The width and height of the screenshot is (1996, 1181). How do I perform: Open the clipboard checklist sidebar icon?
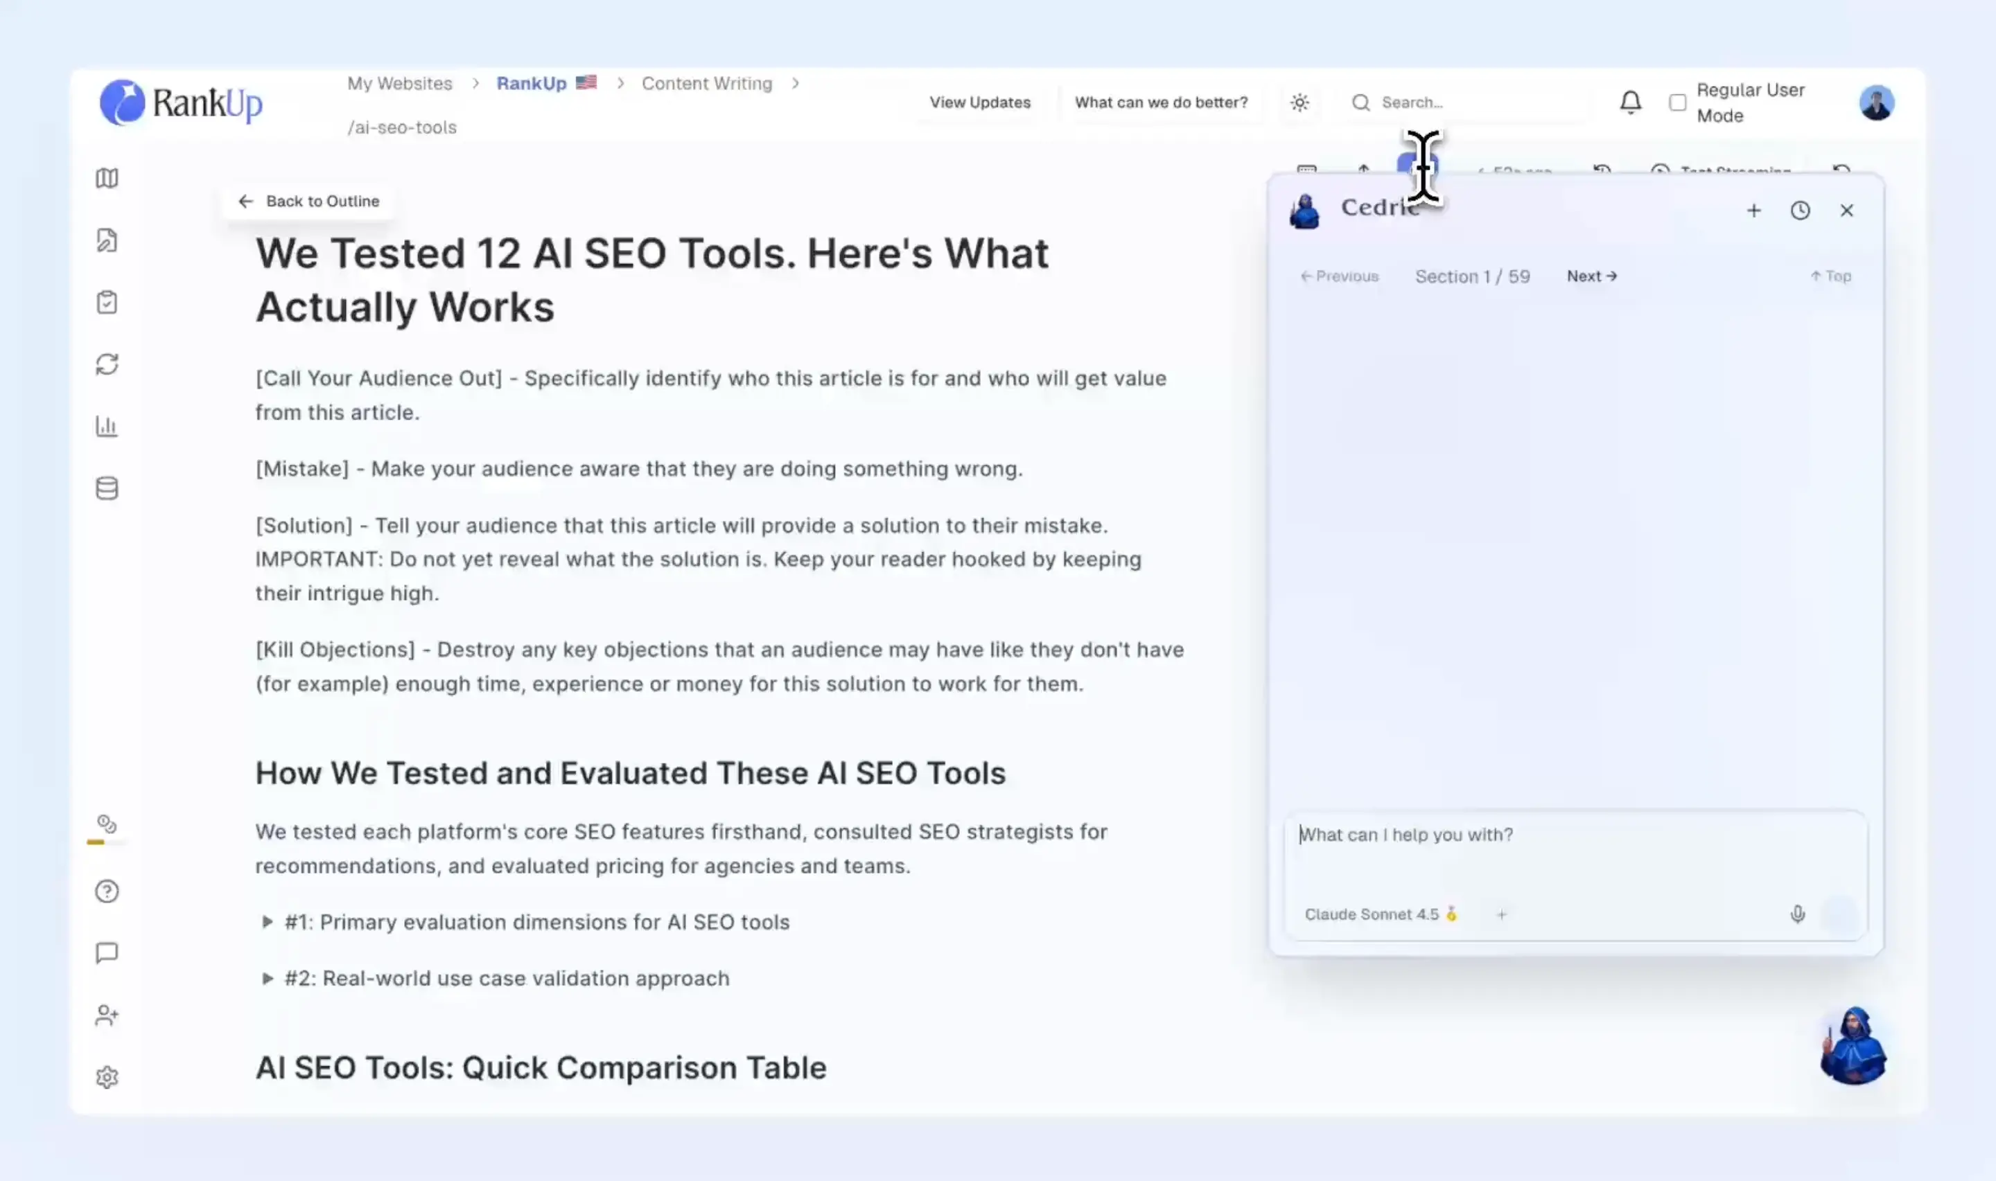coord(107,303)
